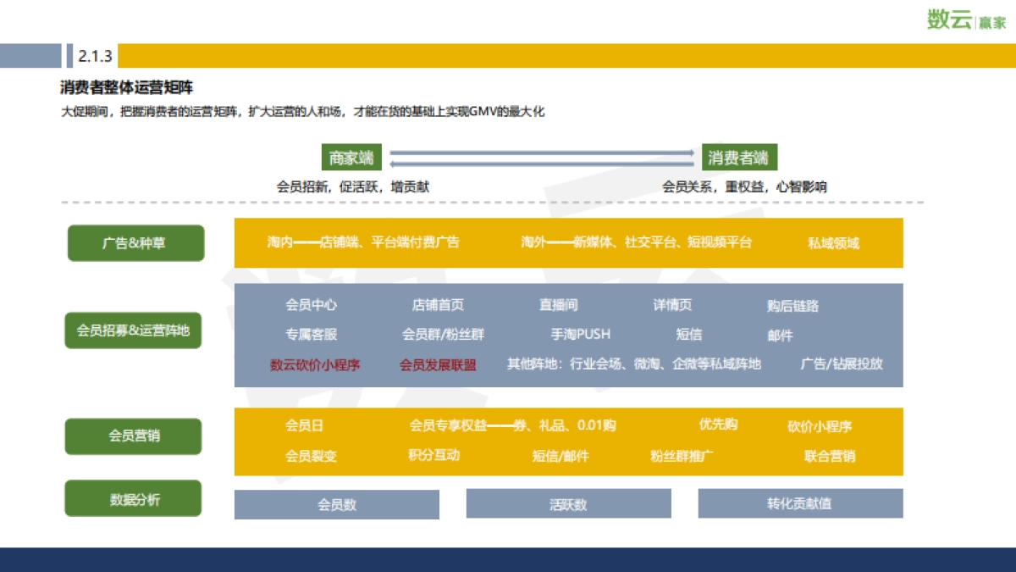Open 数云砍价小程序 highlighted in red
1016x572 pixels.
coord(317,364)
